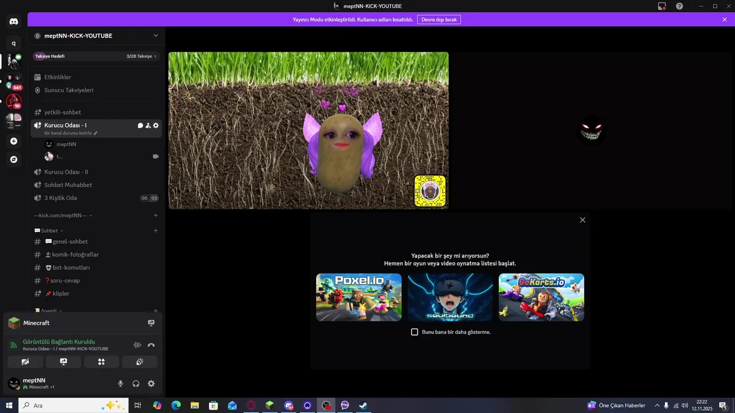The image size is (735, 413).
Task: Show hidden system tray icons
Action: tap(657, 406)
